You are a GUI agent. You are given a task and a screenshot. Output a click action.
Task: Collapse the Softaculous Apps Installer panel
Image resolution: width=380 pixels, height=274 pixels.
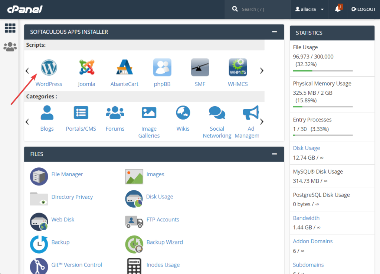pyautogui.click(x=274, y=32)
